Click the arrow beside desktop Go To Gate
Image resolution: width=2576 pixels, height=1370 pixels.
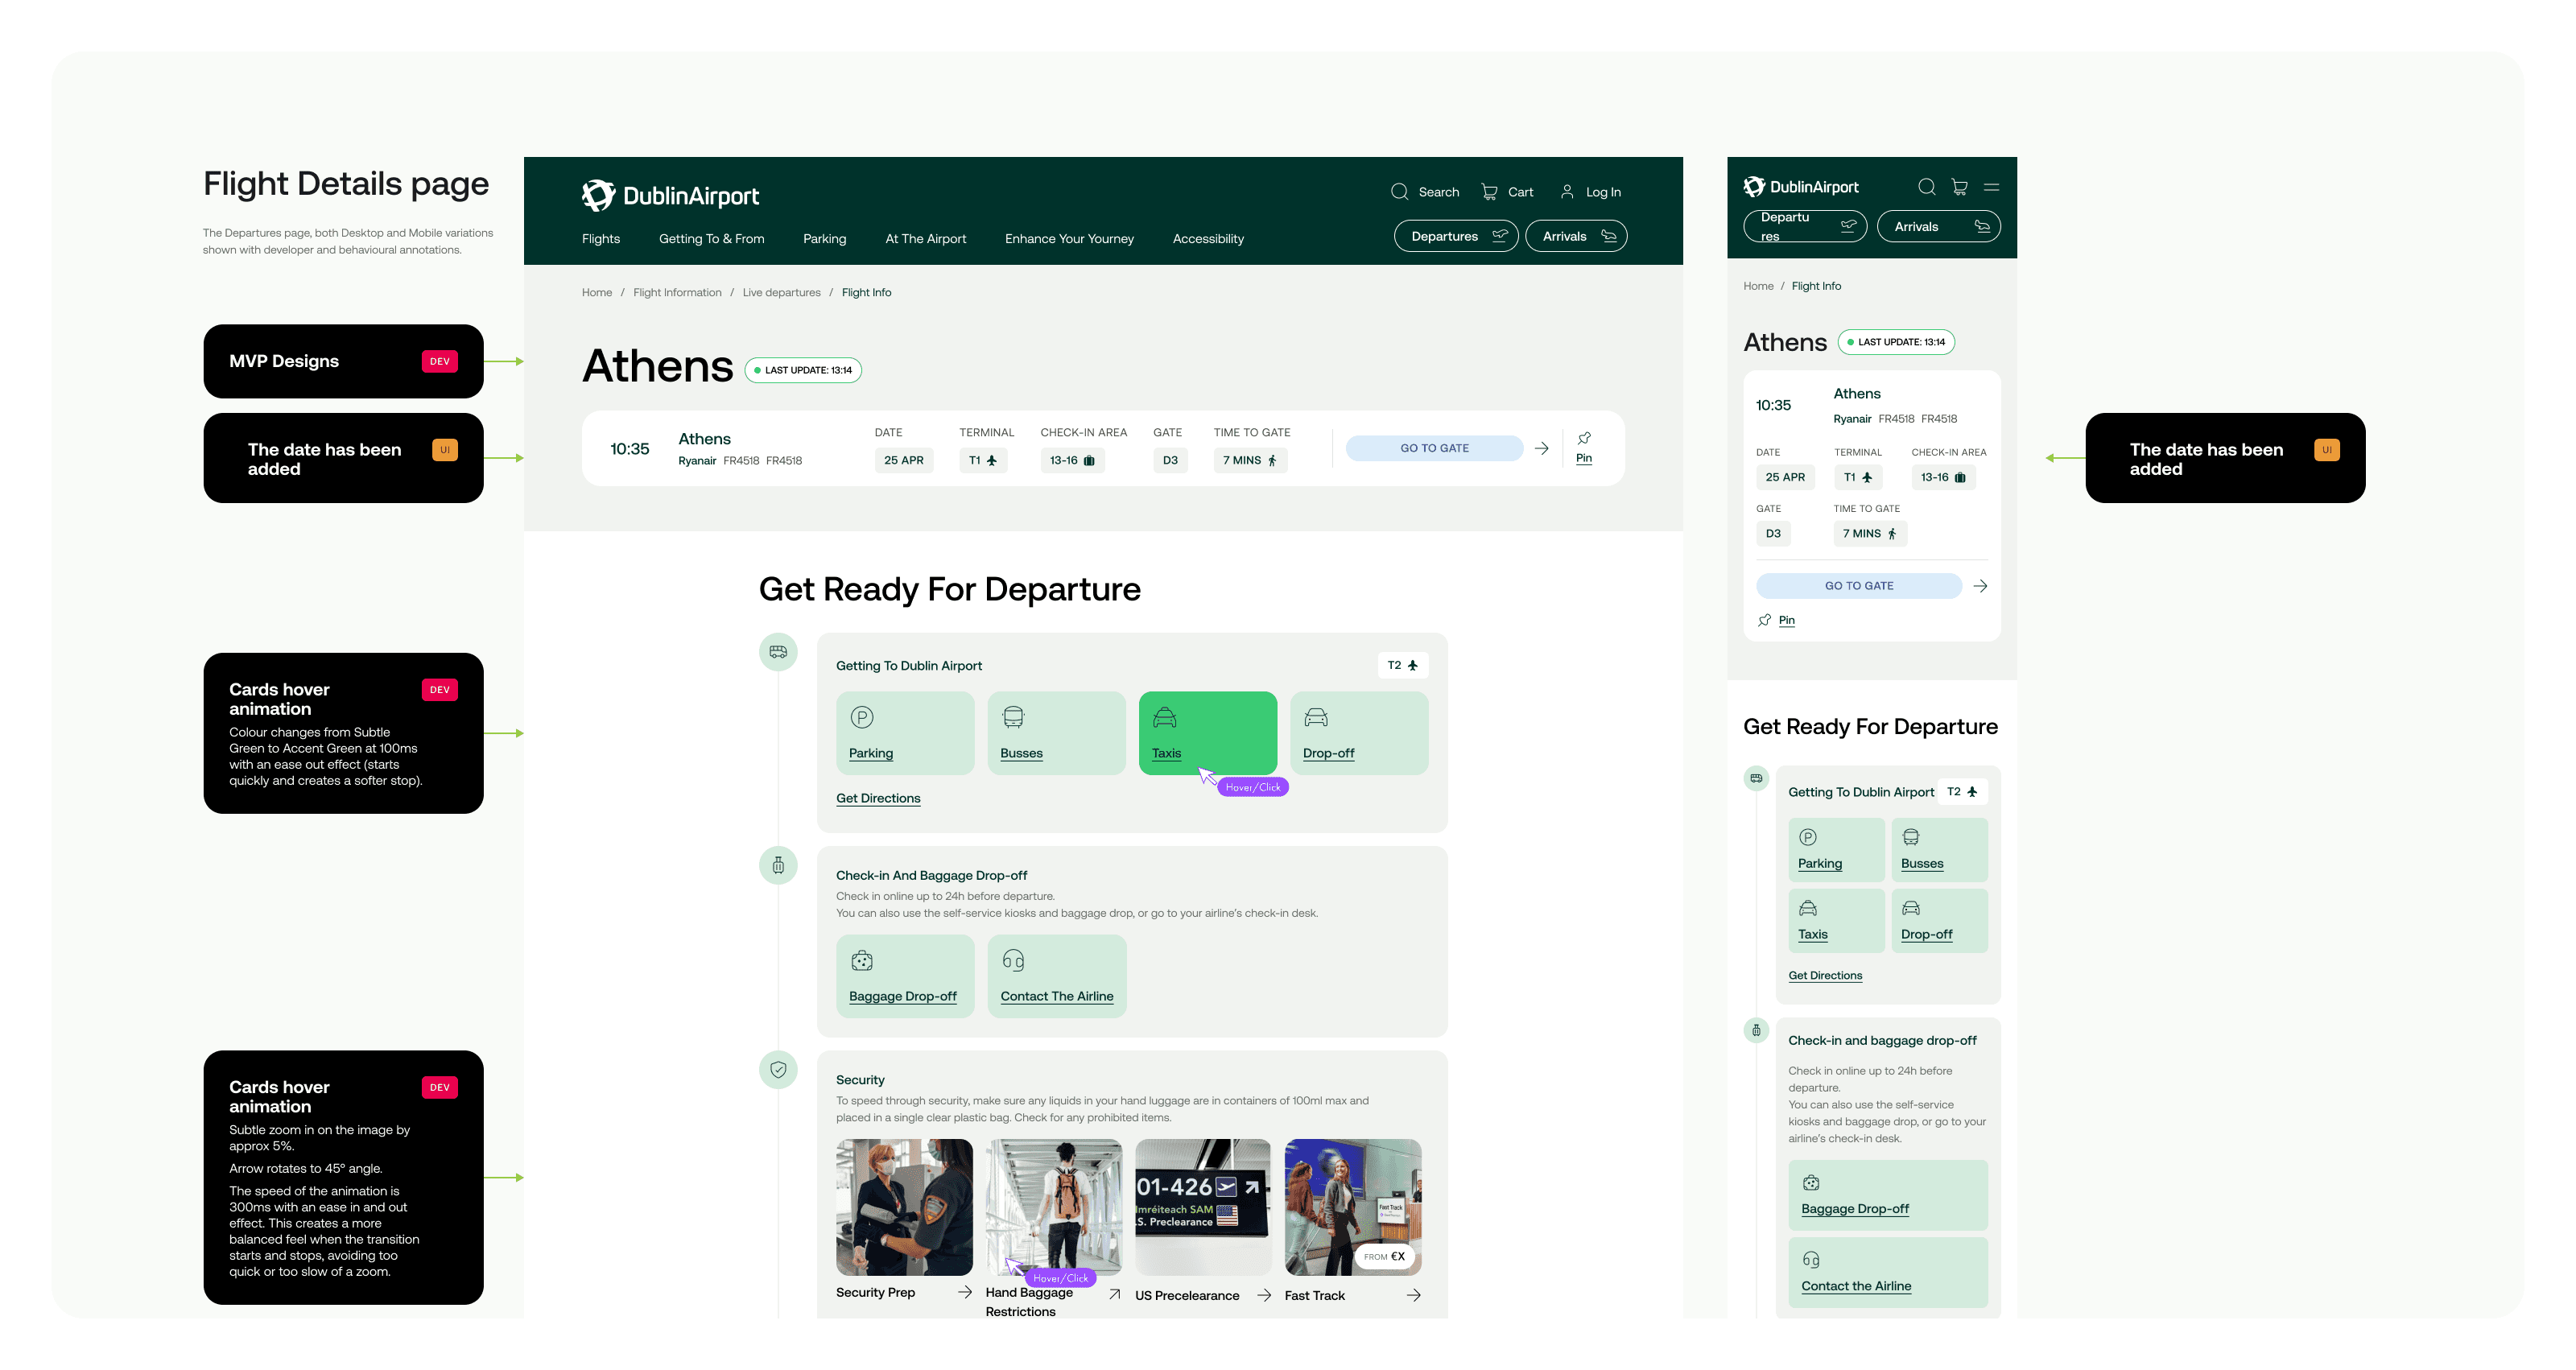pyautogui.click(x=1541, y=448)
